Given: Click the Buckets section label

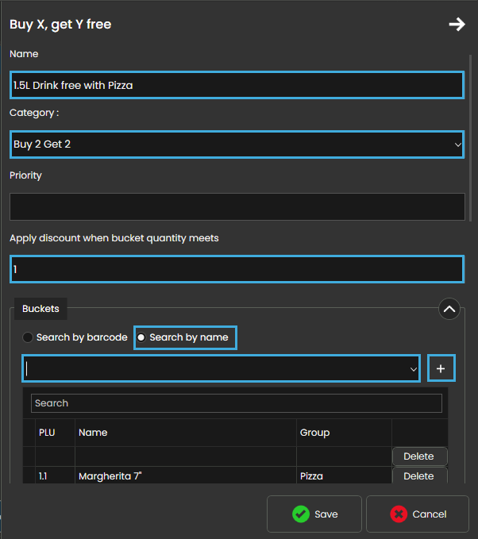Looking at the screenshot, I should 40,308.
